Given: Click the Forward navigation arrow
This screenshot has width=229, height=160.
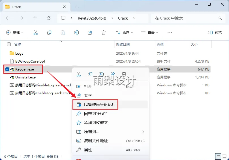Looking at the screenshot, I should point(22,18).
